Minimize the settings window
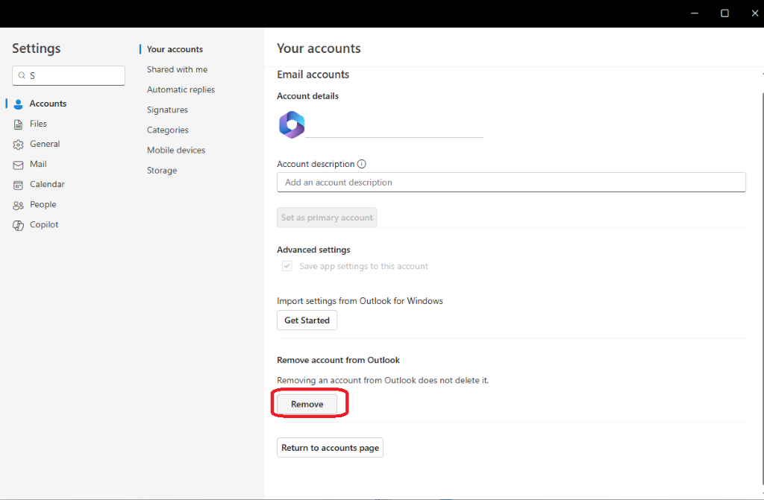Image resolution: width=764 pixels, height=500 pixels. 695,13
